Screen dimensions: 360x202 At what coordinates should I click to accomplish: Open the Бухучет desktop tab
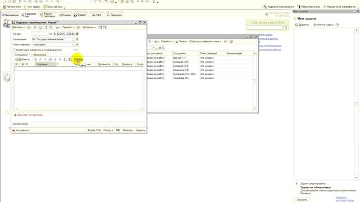tap(80, 15)
